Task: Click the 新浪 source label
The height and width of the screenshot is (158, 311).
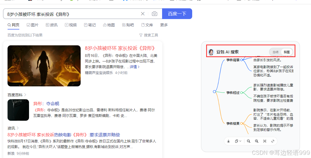Action: [11, 153]
